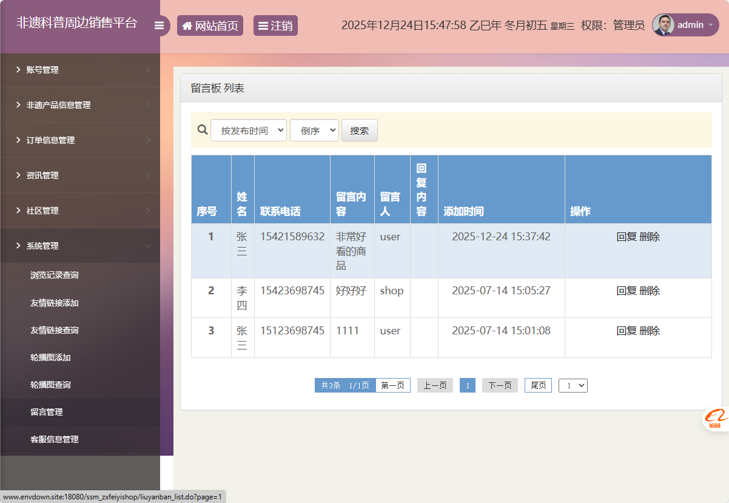Click 回复 for the 李四 message
This screenshot has height=503, width=729.
point(626,291)
